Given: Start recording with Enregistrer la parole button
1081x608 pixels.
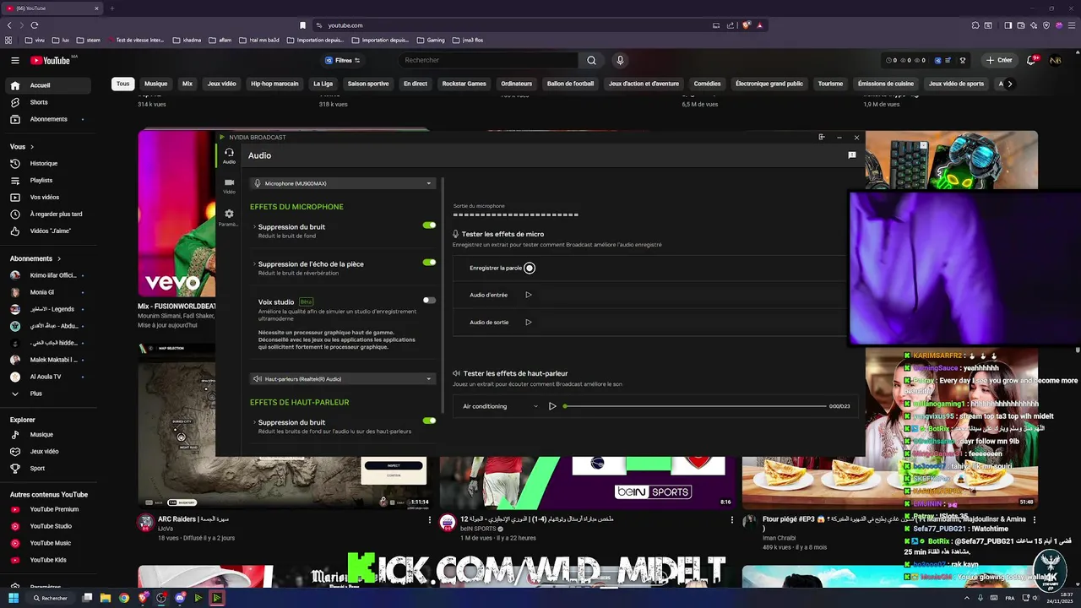Looking at the screenshot, I should pyautogui.click(x=530, y=268).
